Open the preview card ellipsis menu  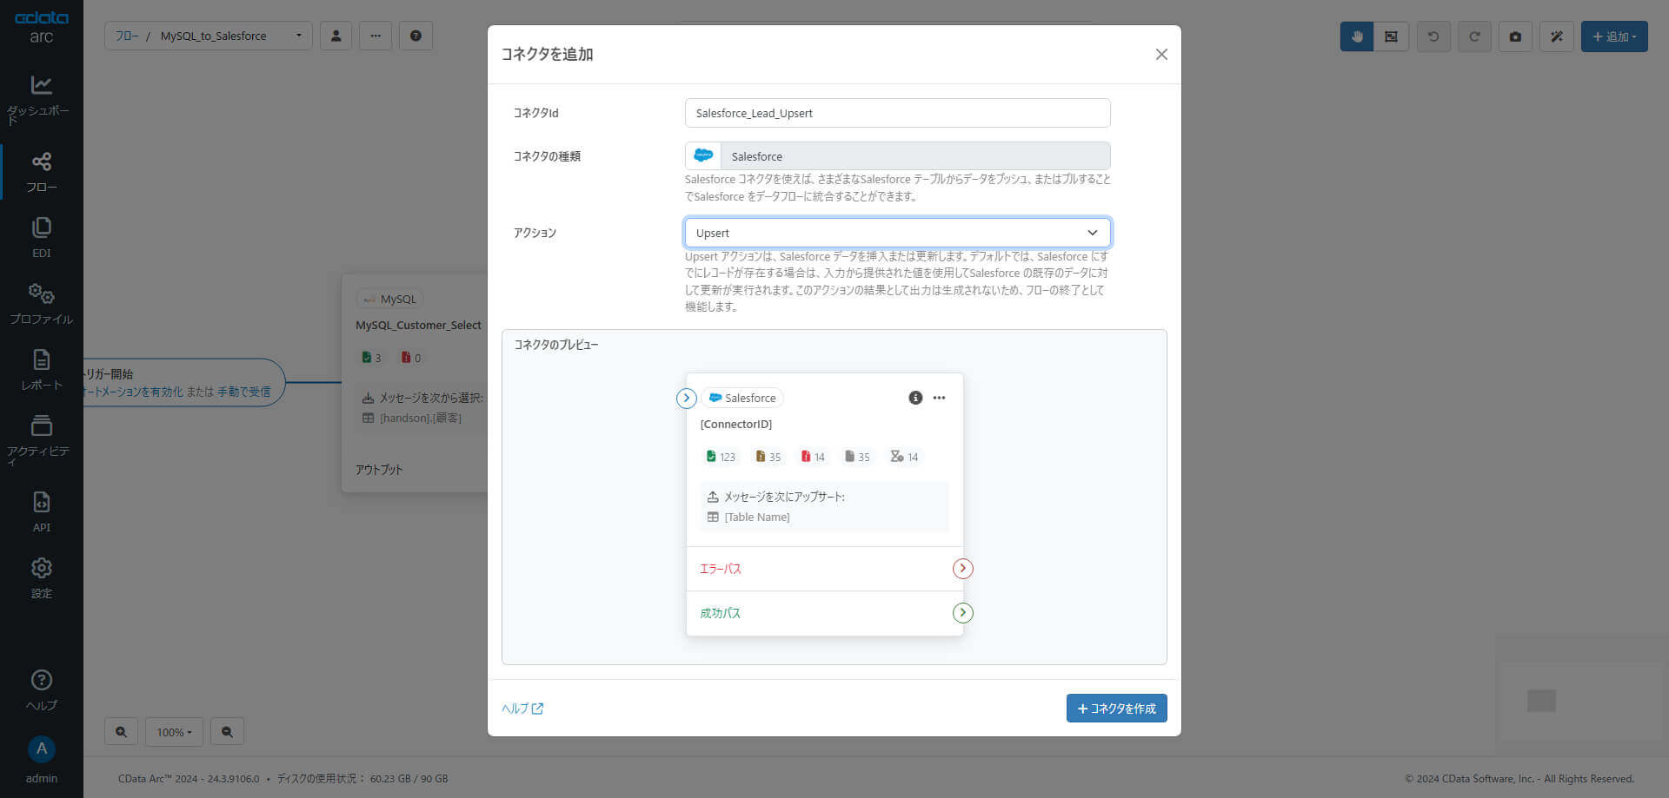939,398
